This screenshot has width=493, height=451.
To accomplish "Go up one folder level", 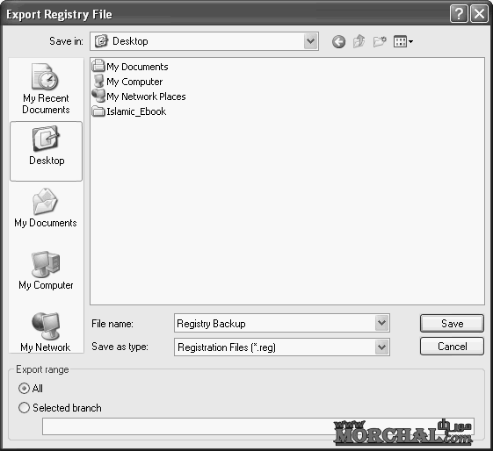I will [x=359, y=41].
